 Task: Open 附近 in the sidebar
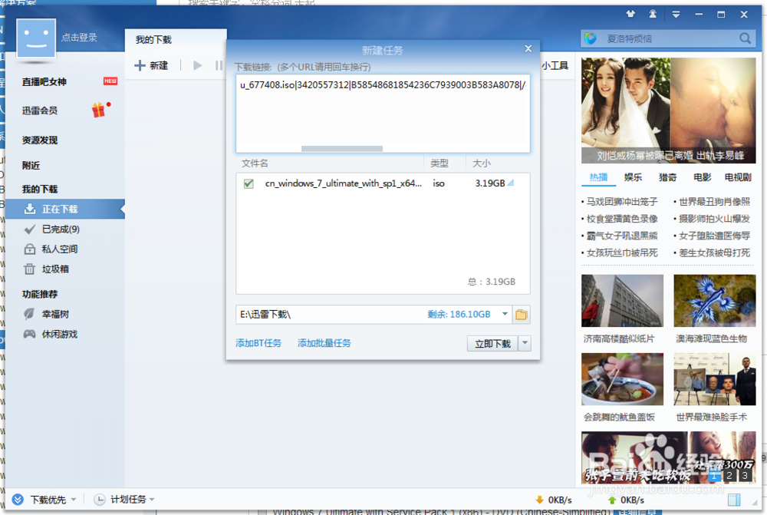click(31, 166)
